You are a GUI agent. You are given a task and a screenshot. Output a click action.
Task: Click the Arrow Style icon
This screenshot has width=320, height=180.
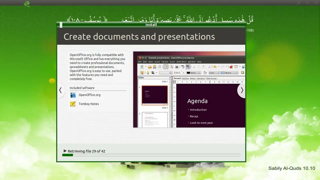tap(153, 73)
